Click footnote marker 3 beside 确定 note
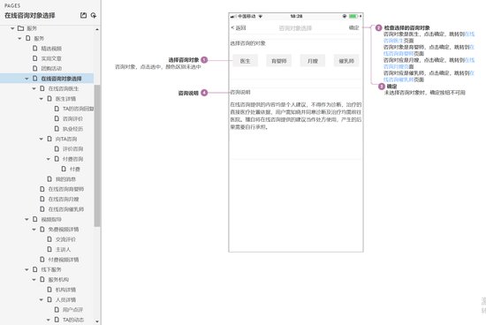 (382, 87)
